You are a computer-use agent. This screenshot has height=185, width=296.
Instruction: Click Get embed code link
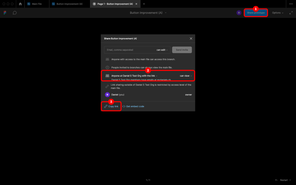[133, 106]
